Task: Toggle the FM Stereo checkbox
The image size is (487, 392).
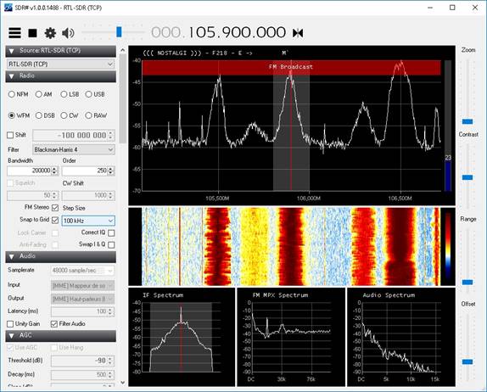Action: [55, 208]
